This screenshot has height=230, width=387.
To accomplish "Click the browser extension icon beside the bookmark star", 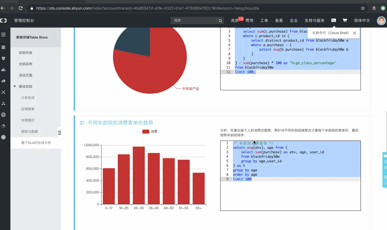I will (374, 8).
